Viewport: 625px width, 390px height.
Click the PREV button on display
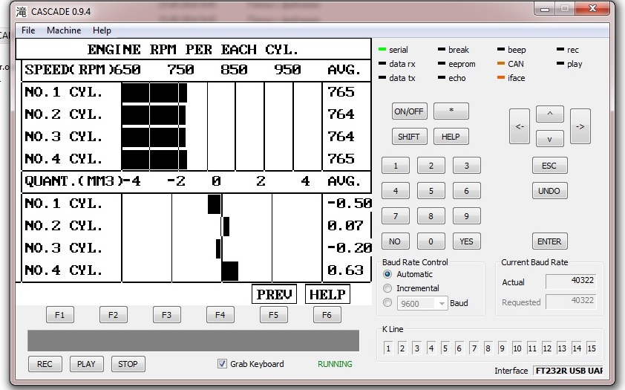point(274,294)
